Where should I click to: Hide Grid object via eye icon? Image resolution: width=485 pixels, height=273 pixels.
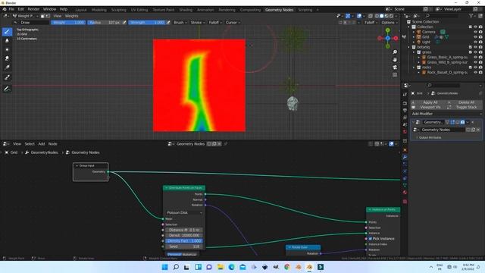[475, 37]
